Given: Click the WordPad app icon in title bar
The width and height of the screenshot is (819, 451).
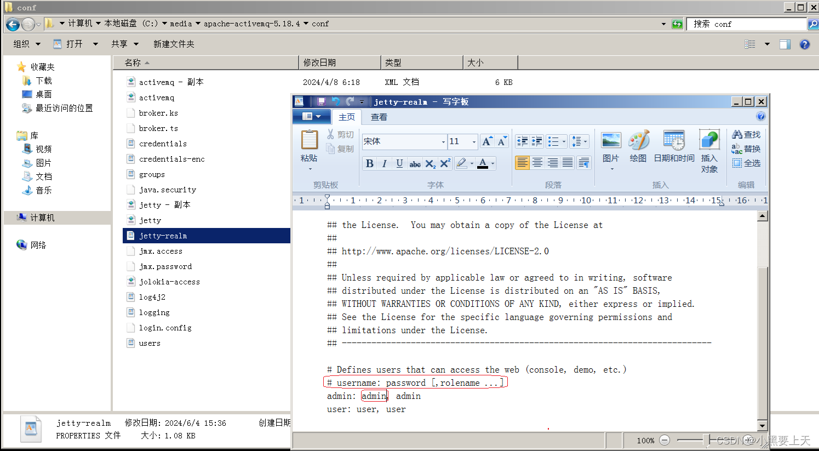Looking at the screenshot, I should coord(299,101).
